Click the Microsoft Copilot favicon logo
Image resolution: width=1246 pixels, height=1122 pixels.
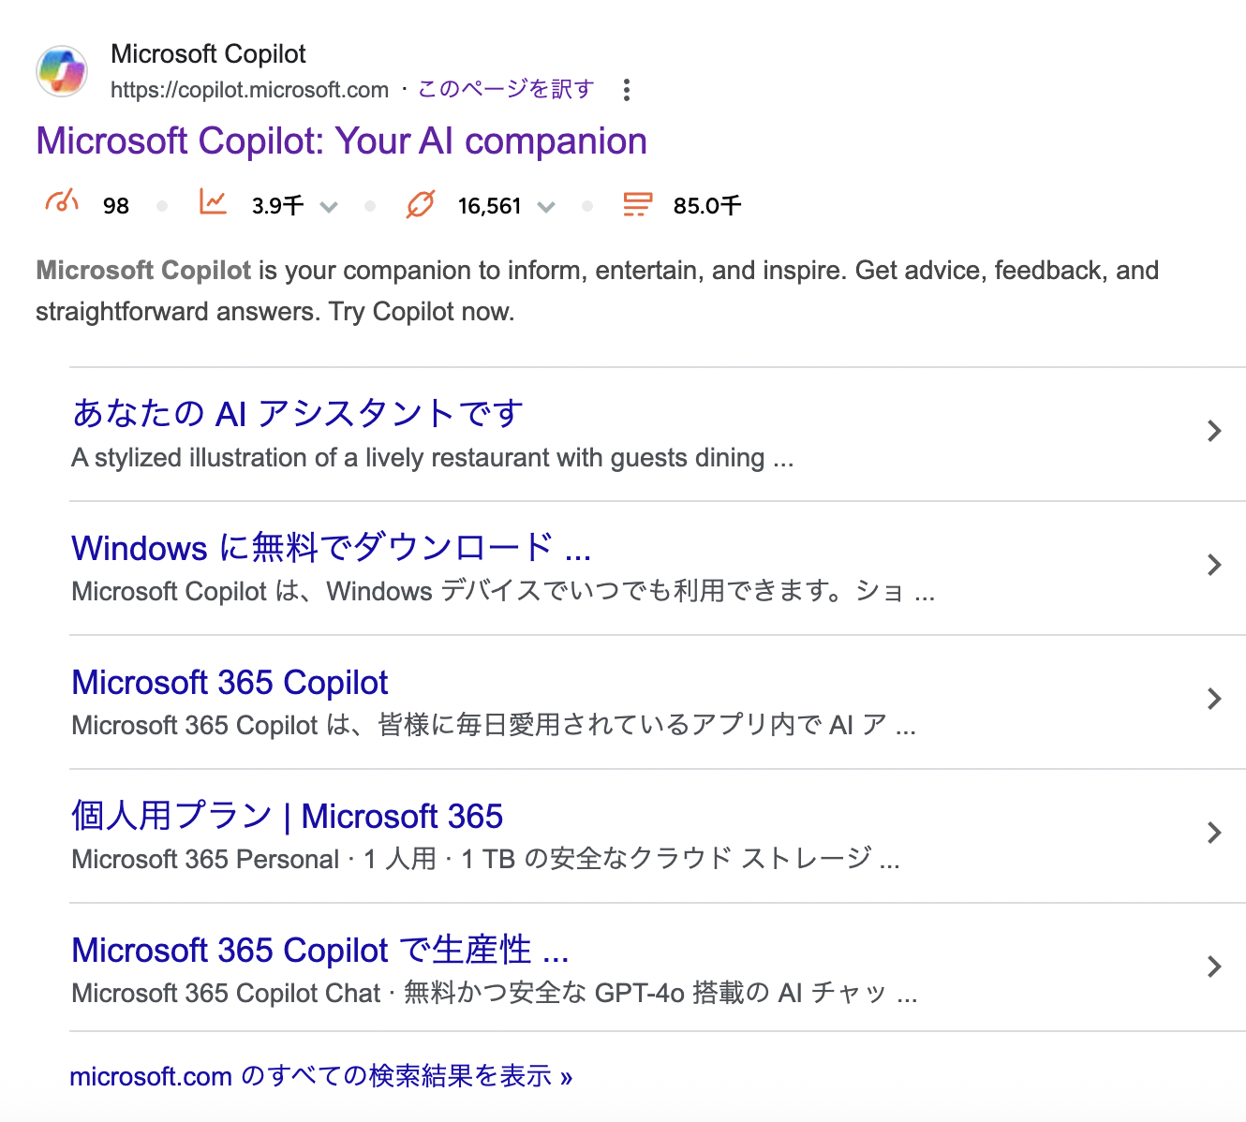tap(62, 71)
